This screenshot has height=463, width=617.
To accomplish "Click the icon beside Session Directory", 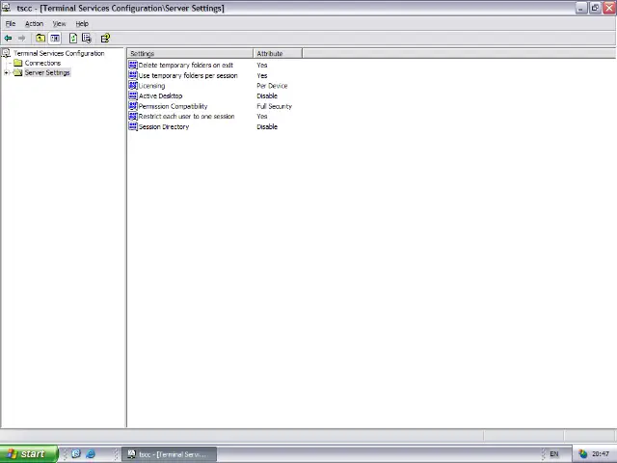I will coord(133,126).
